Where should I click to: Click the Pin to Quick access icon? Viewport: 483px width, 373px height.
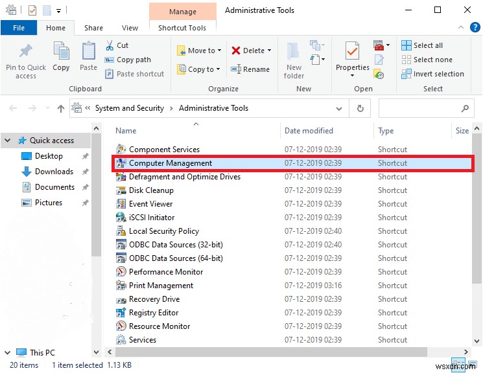tap(25, 51)
